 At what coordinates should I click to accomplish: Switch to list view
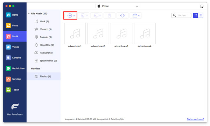click(201, 15)
